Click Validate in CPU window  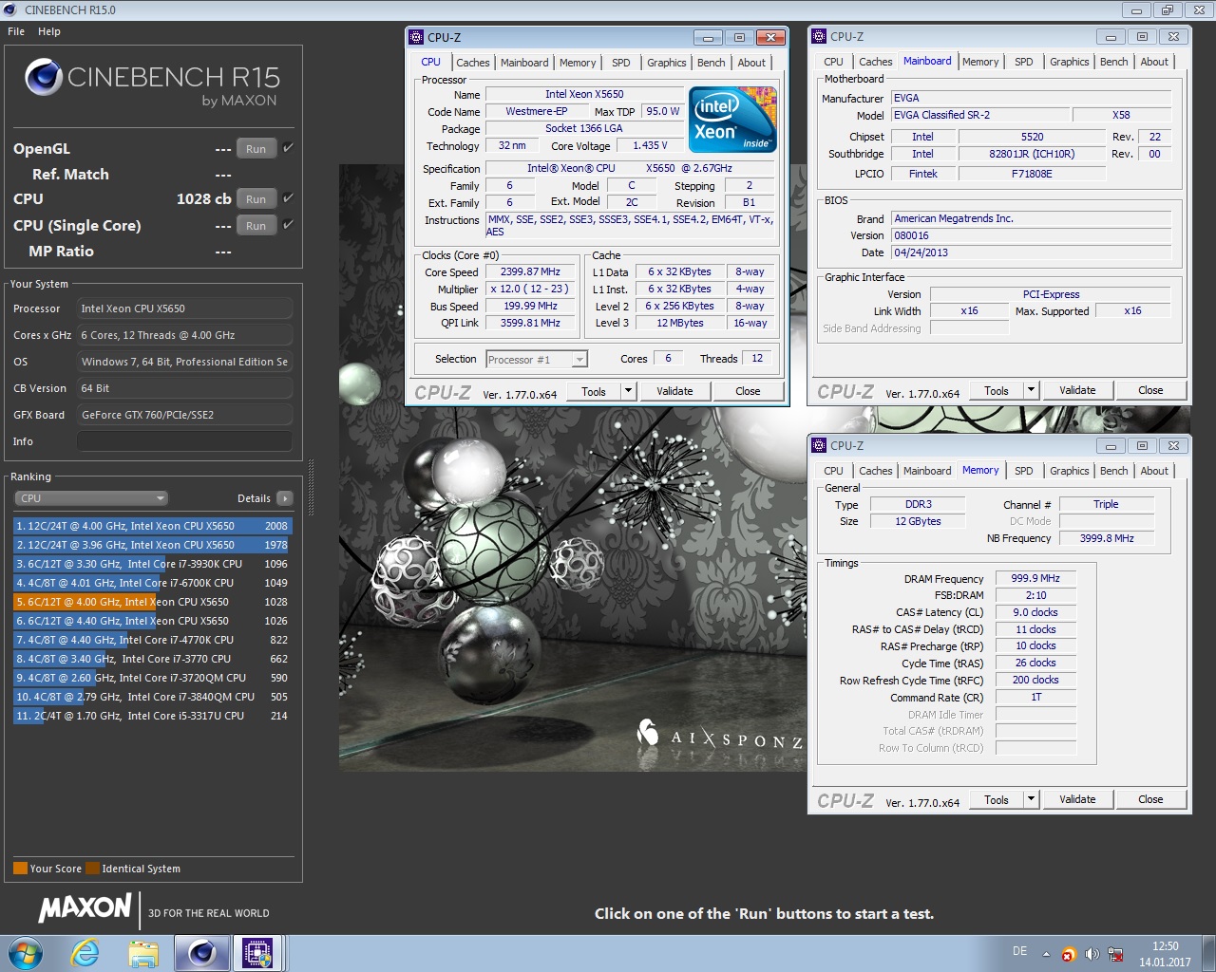pos(675,391)
